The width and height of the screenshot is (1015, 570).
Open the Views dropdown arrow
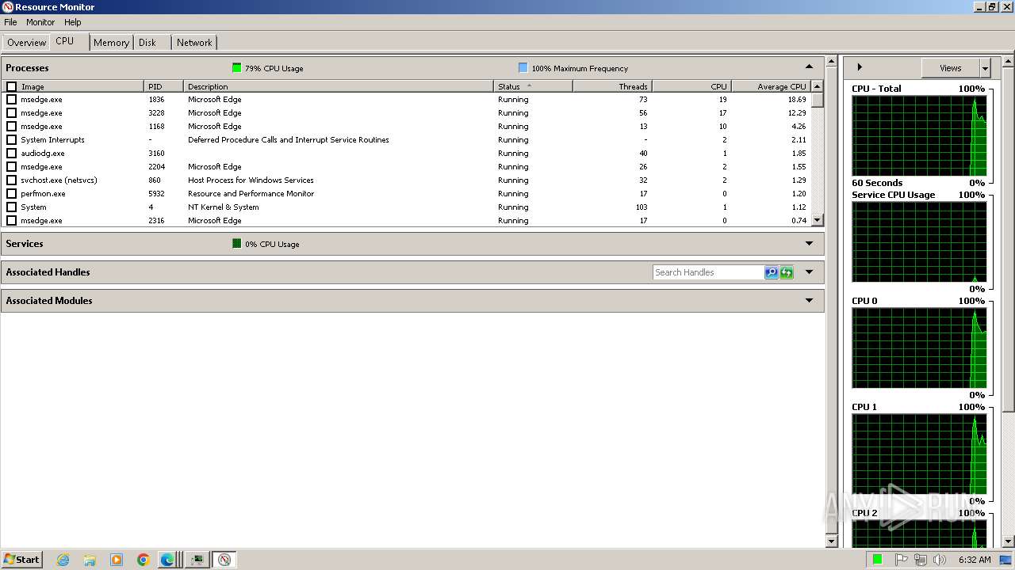pos(985,68)
